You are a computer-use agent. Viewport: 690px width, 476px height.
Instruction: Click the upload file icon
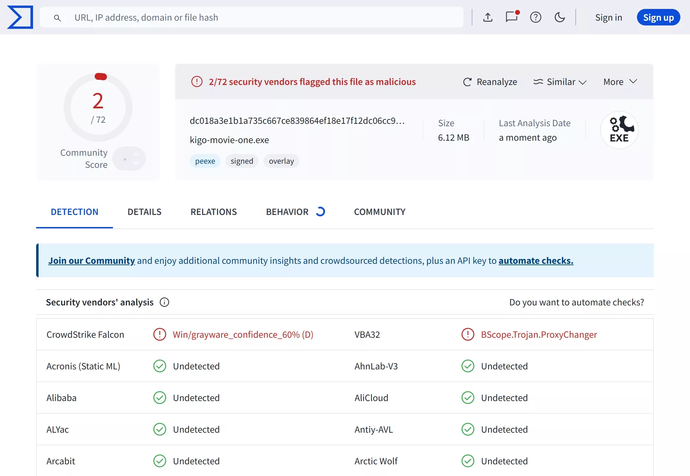pyautogui.click(x=488, y=17)
